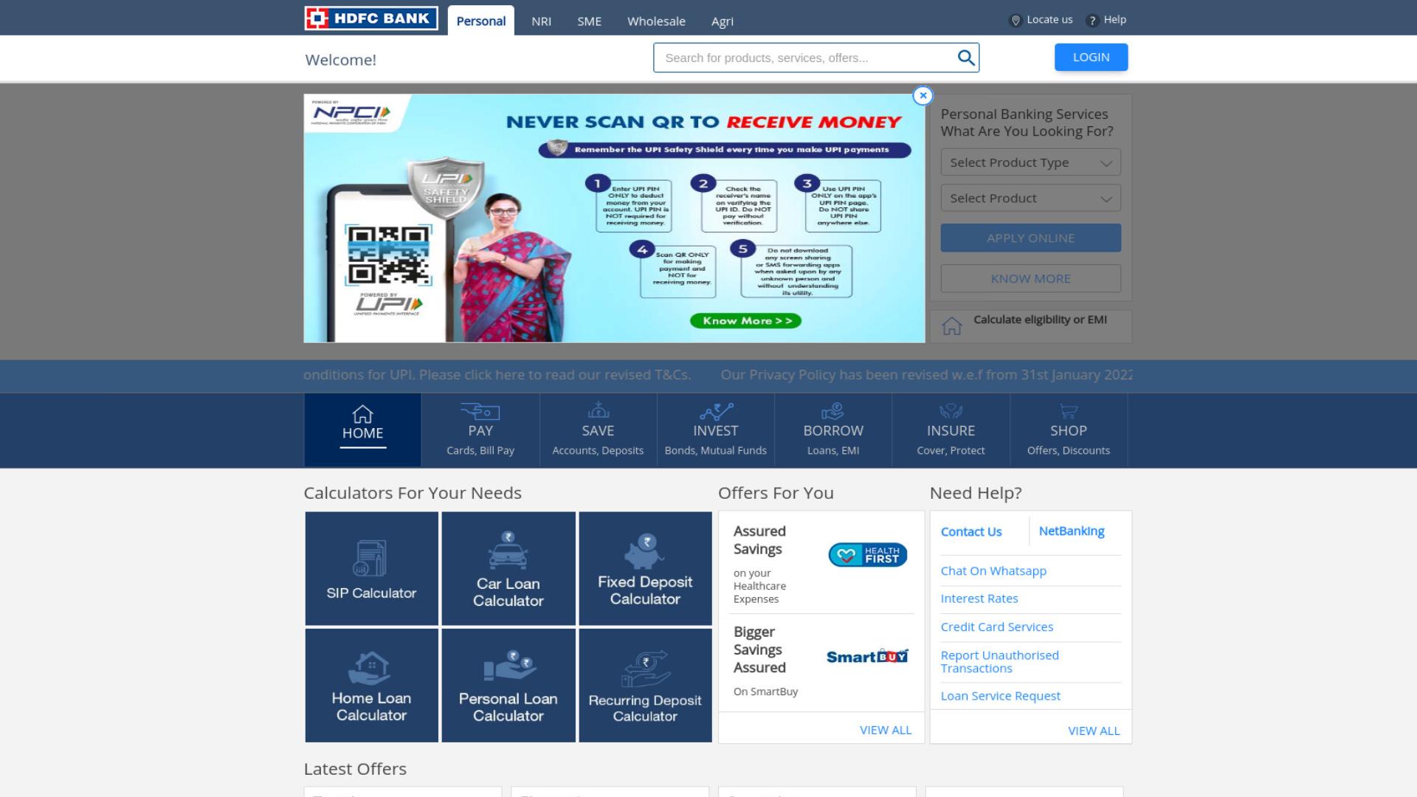Open the Chat On Whatsapp link
The height and width of the screenshot is (797, 1417).
[x=993, y=571]
